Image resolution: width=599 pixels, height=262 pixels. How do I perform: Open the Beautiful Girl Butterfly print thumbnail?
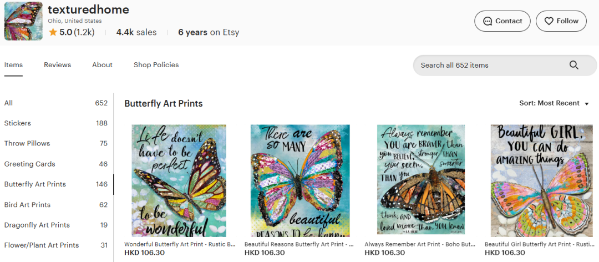click(x=540, y=180)
